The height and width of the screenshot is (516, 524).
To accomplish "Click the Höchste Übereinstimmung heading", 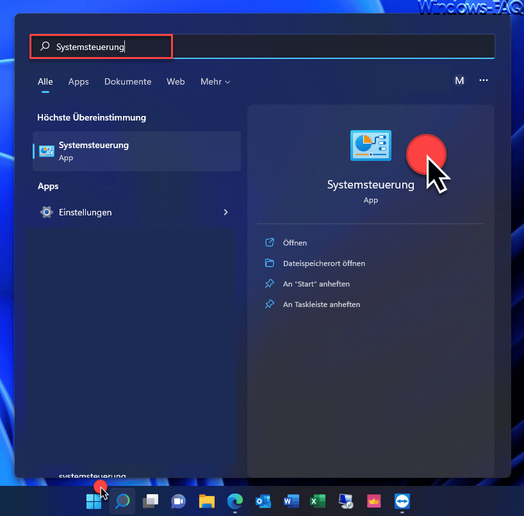I will click(x=92, y=117).
